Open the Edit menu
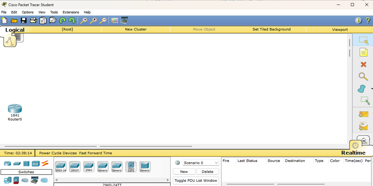Image resolution: width=373 pixels, height=186 pixels. [14, 12]
